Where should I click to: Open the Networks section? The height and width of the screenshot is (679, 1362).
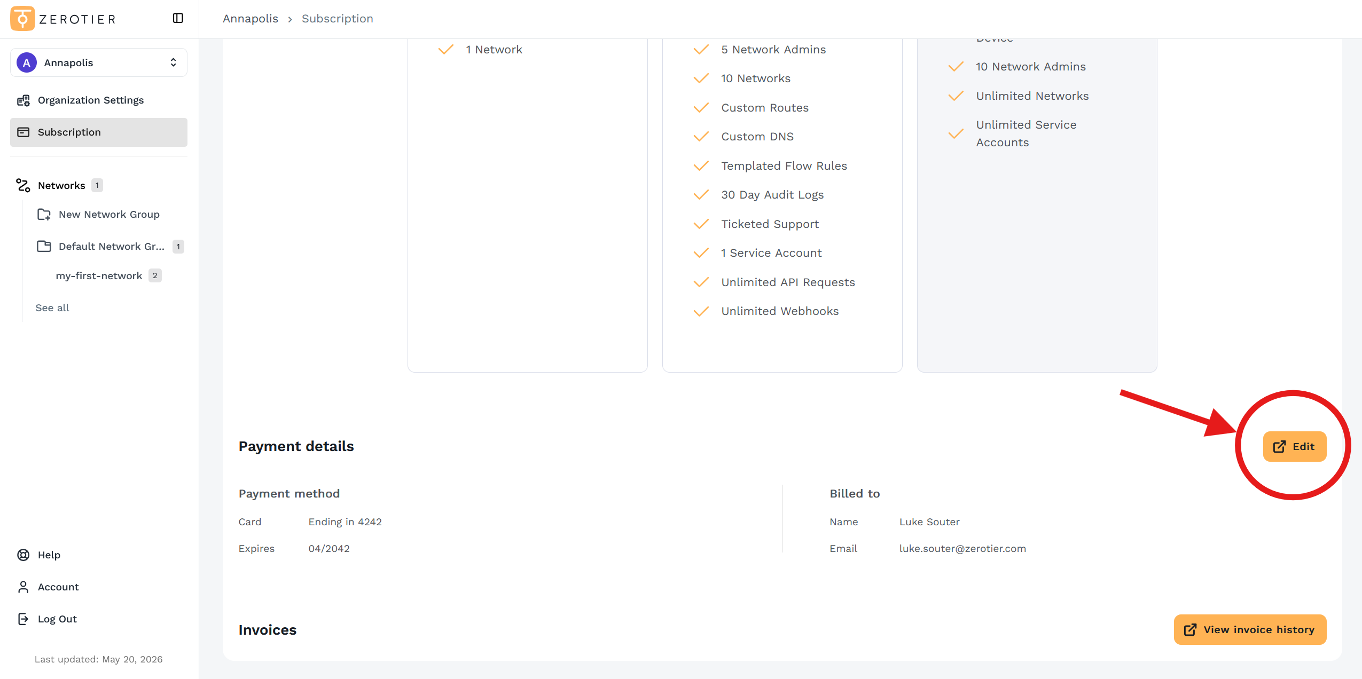pyautogui.click(x=61, y=185)
